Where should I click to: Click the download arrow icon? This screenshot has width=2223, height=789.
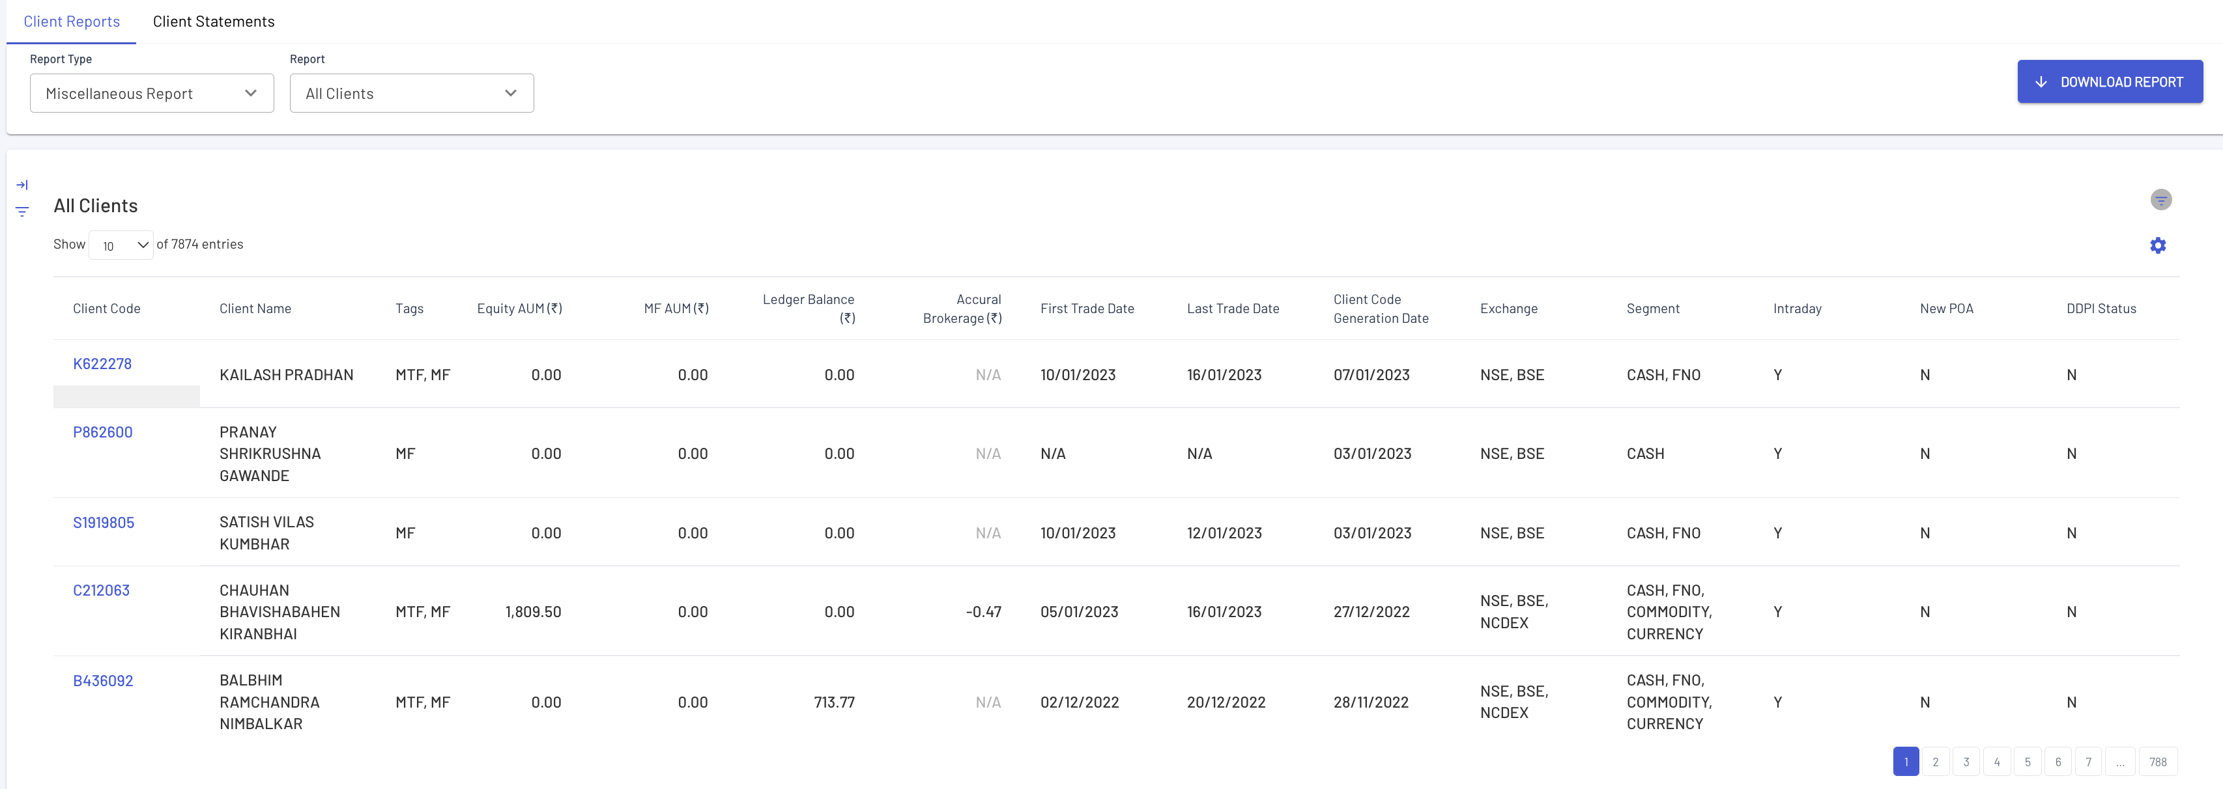click(x=2041, y=82)
